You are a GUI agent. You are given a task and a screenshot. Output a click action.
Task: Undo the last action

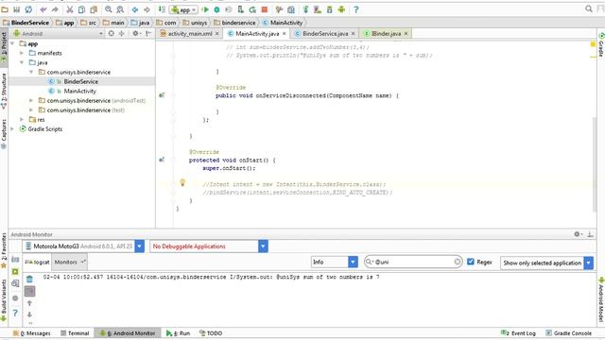(x=43, y=9)
